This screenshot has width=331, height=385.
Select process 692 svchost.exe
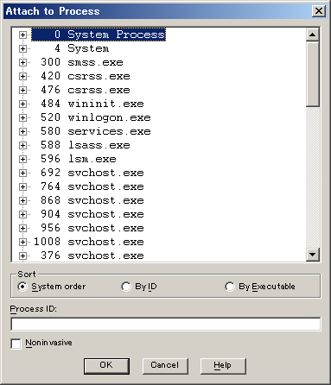click(x=87, y=173)
